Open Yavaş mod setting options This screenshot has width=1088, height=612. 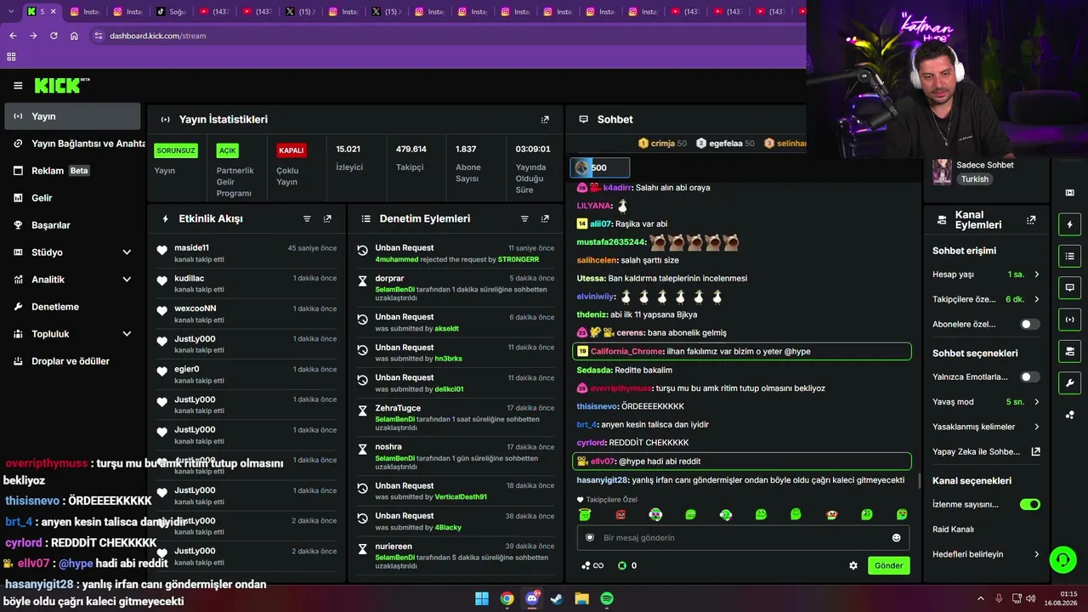coord(986,402)
